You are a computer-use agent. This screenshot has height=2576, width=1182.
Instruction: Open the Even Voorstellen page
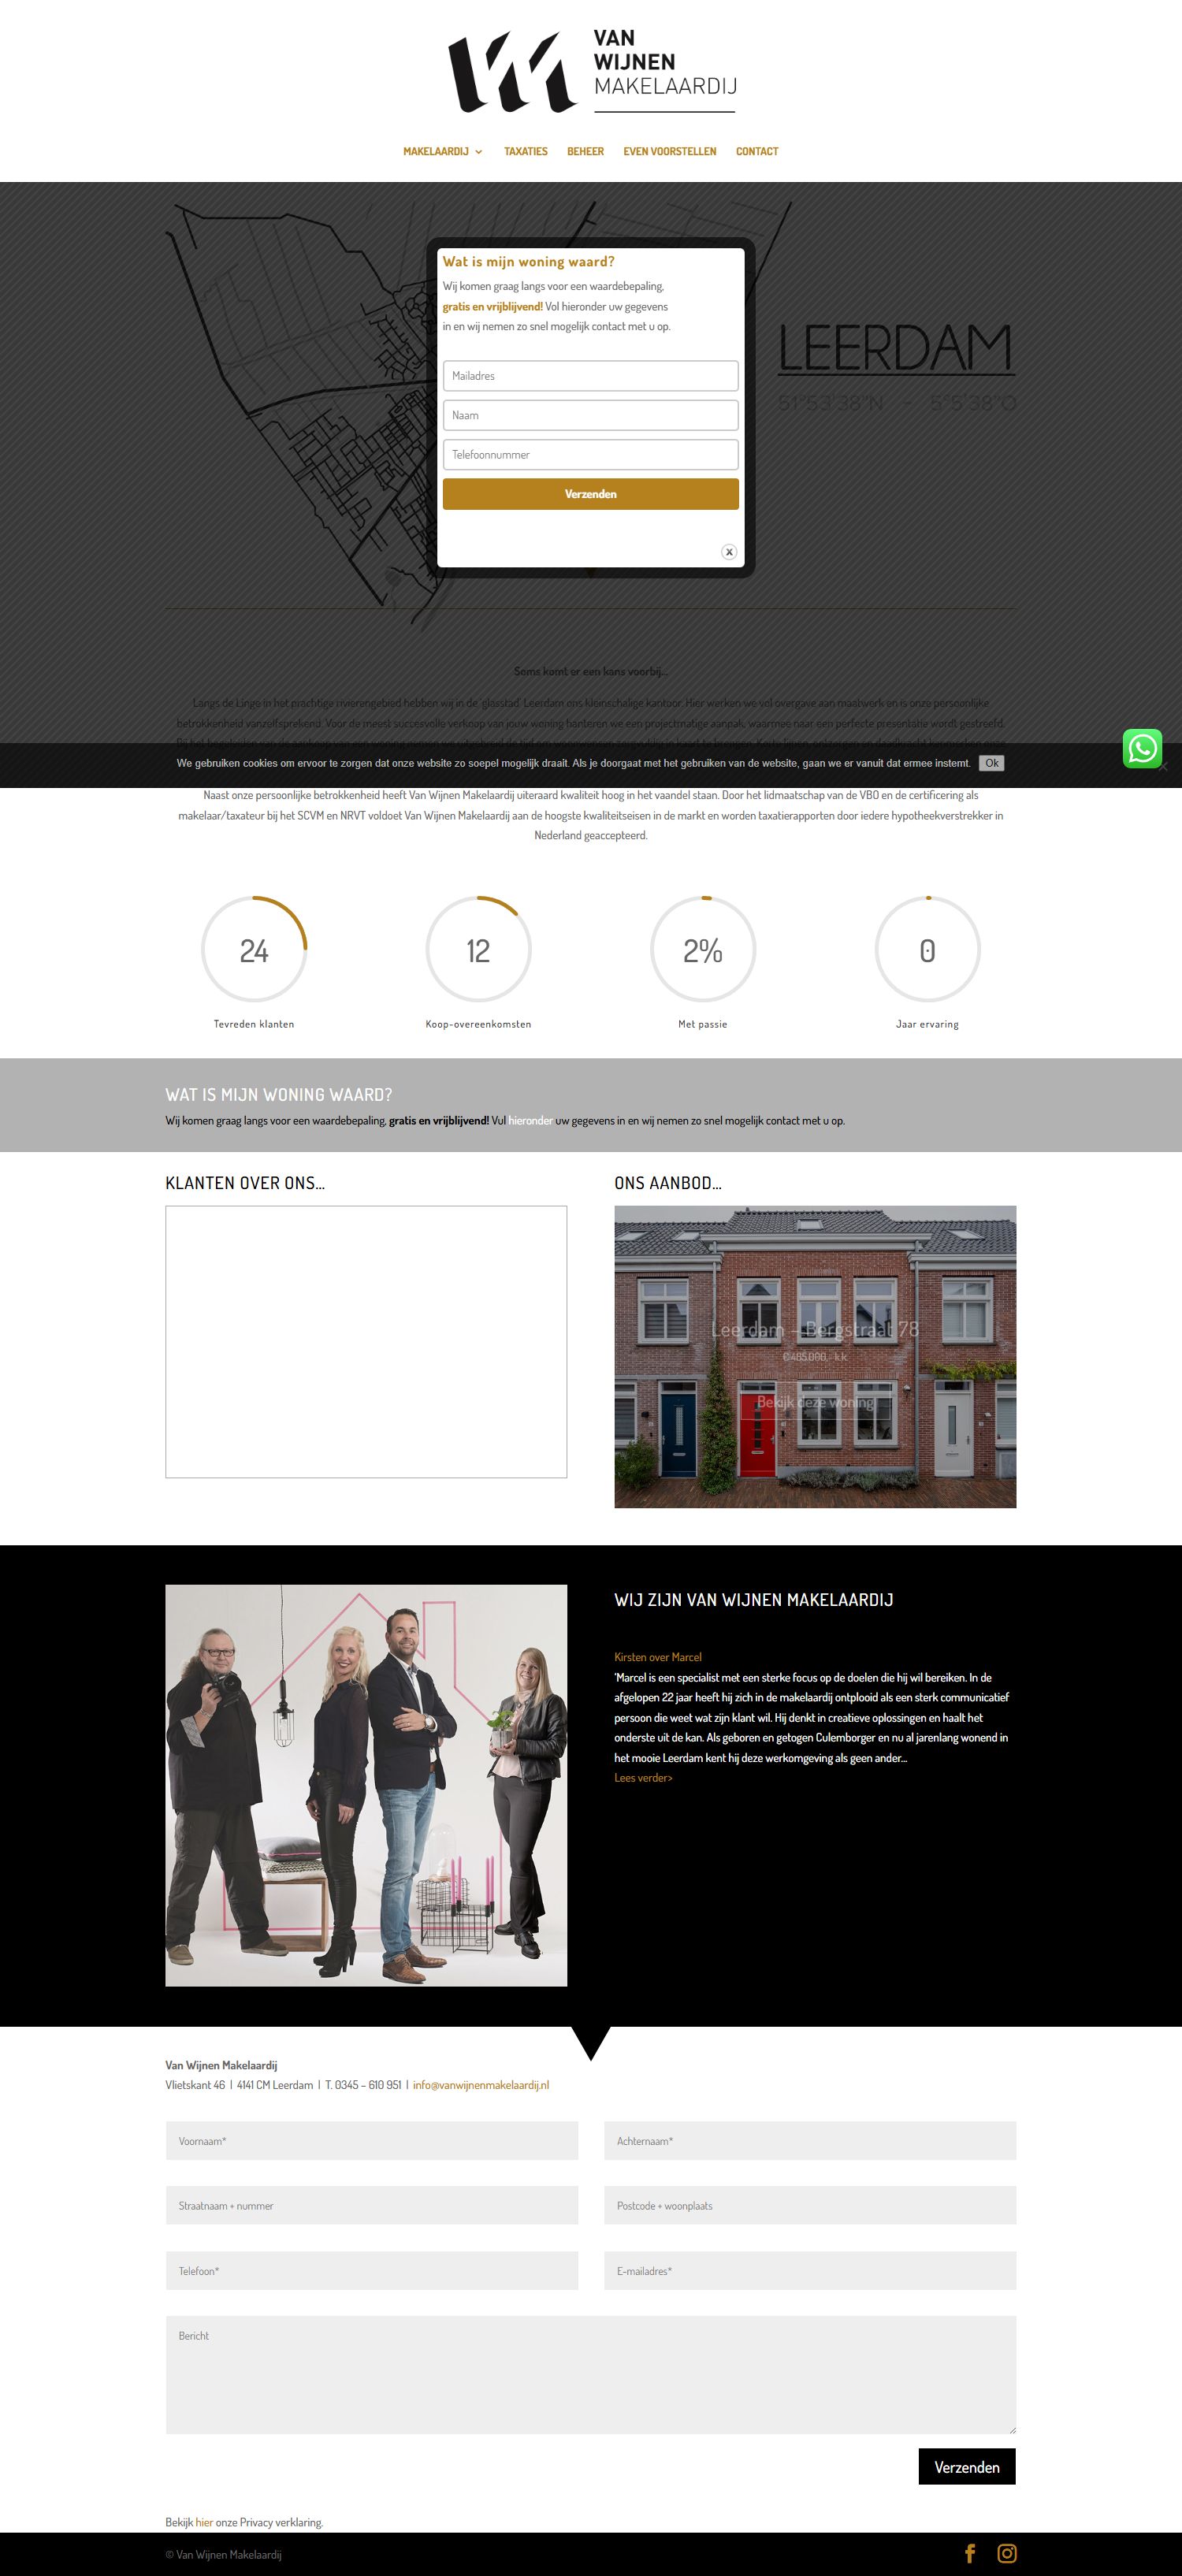(669, 152)
